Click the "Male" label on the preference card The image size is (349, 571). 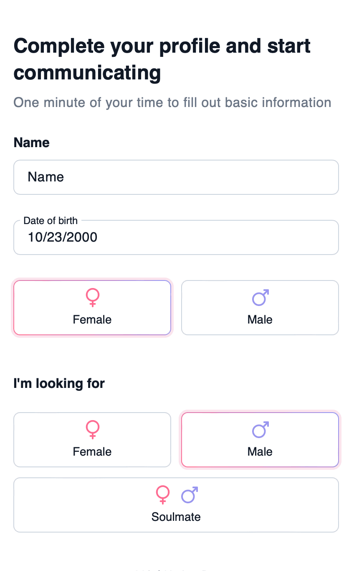[x=260, y=451]
